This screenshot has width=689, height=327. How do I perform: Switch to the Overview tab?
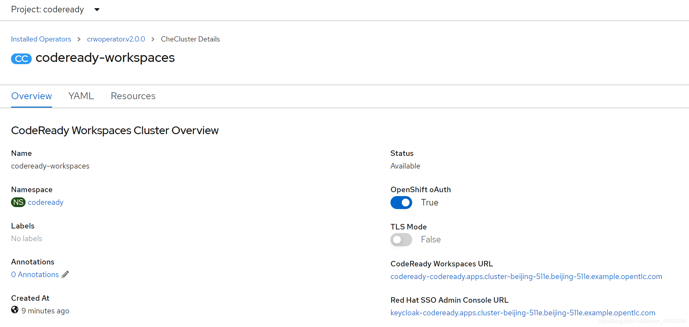(x=31, y=96)
